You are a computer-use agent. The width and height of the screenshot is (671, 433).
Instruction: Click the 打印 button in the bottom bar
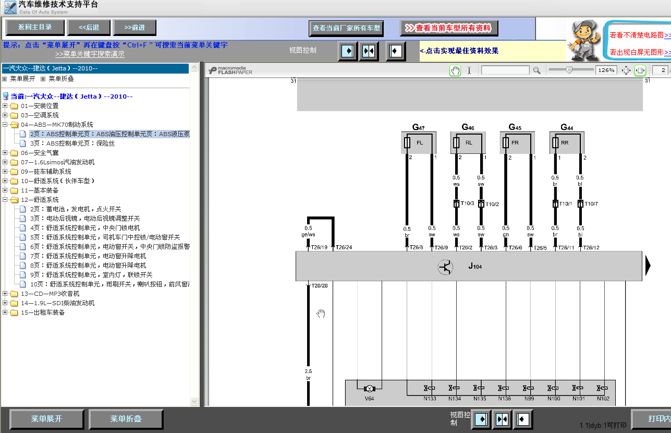[651, 419]
